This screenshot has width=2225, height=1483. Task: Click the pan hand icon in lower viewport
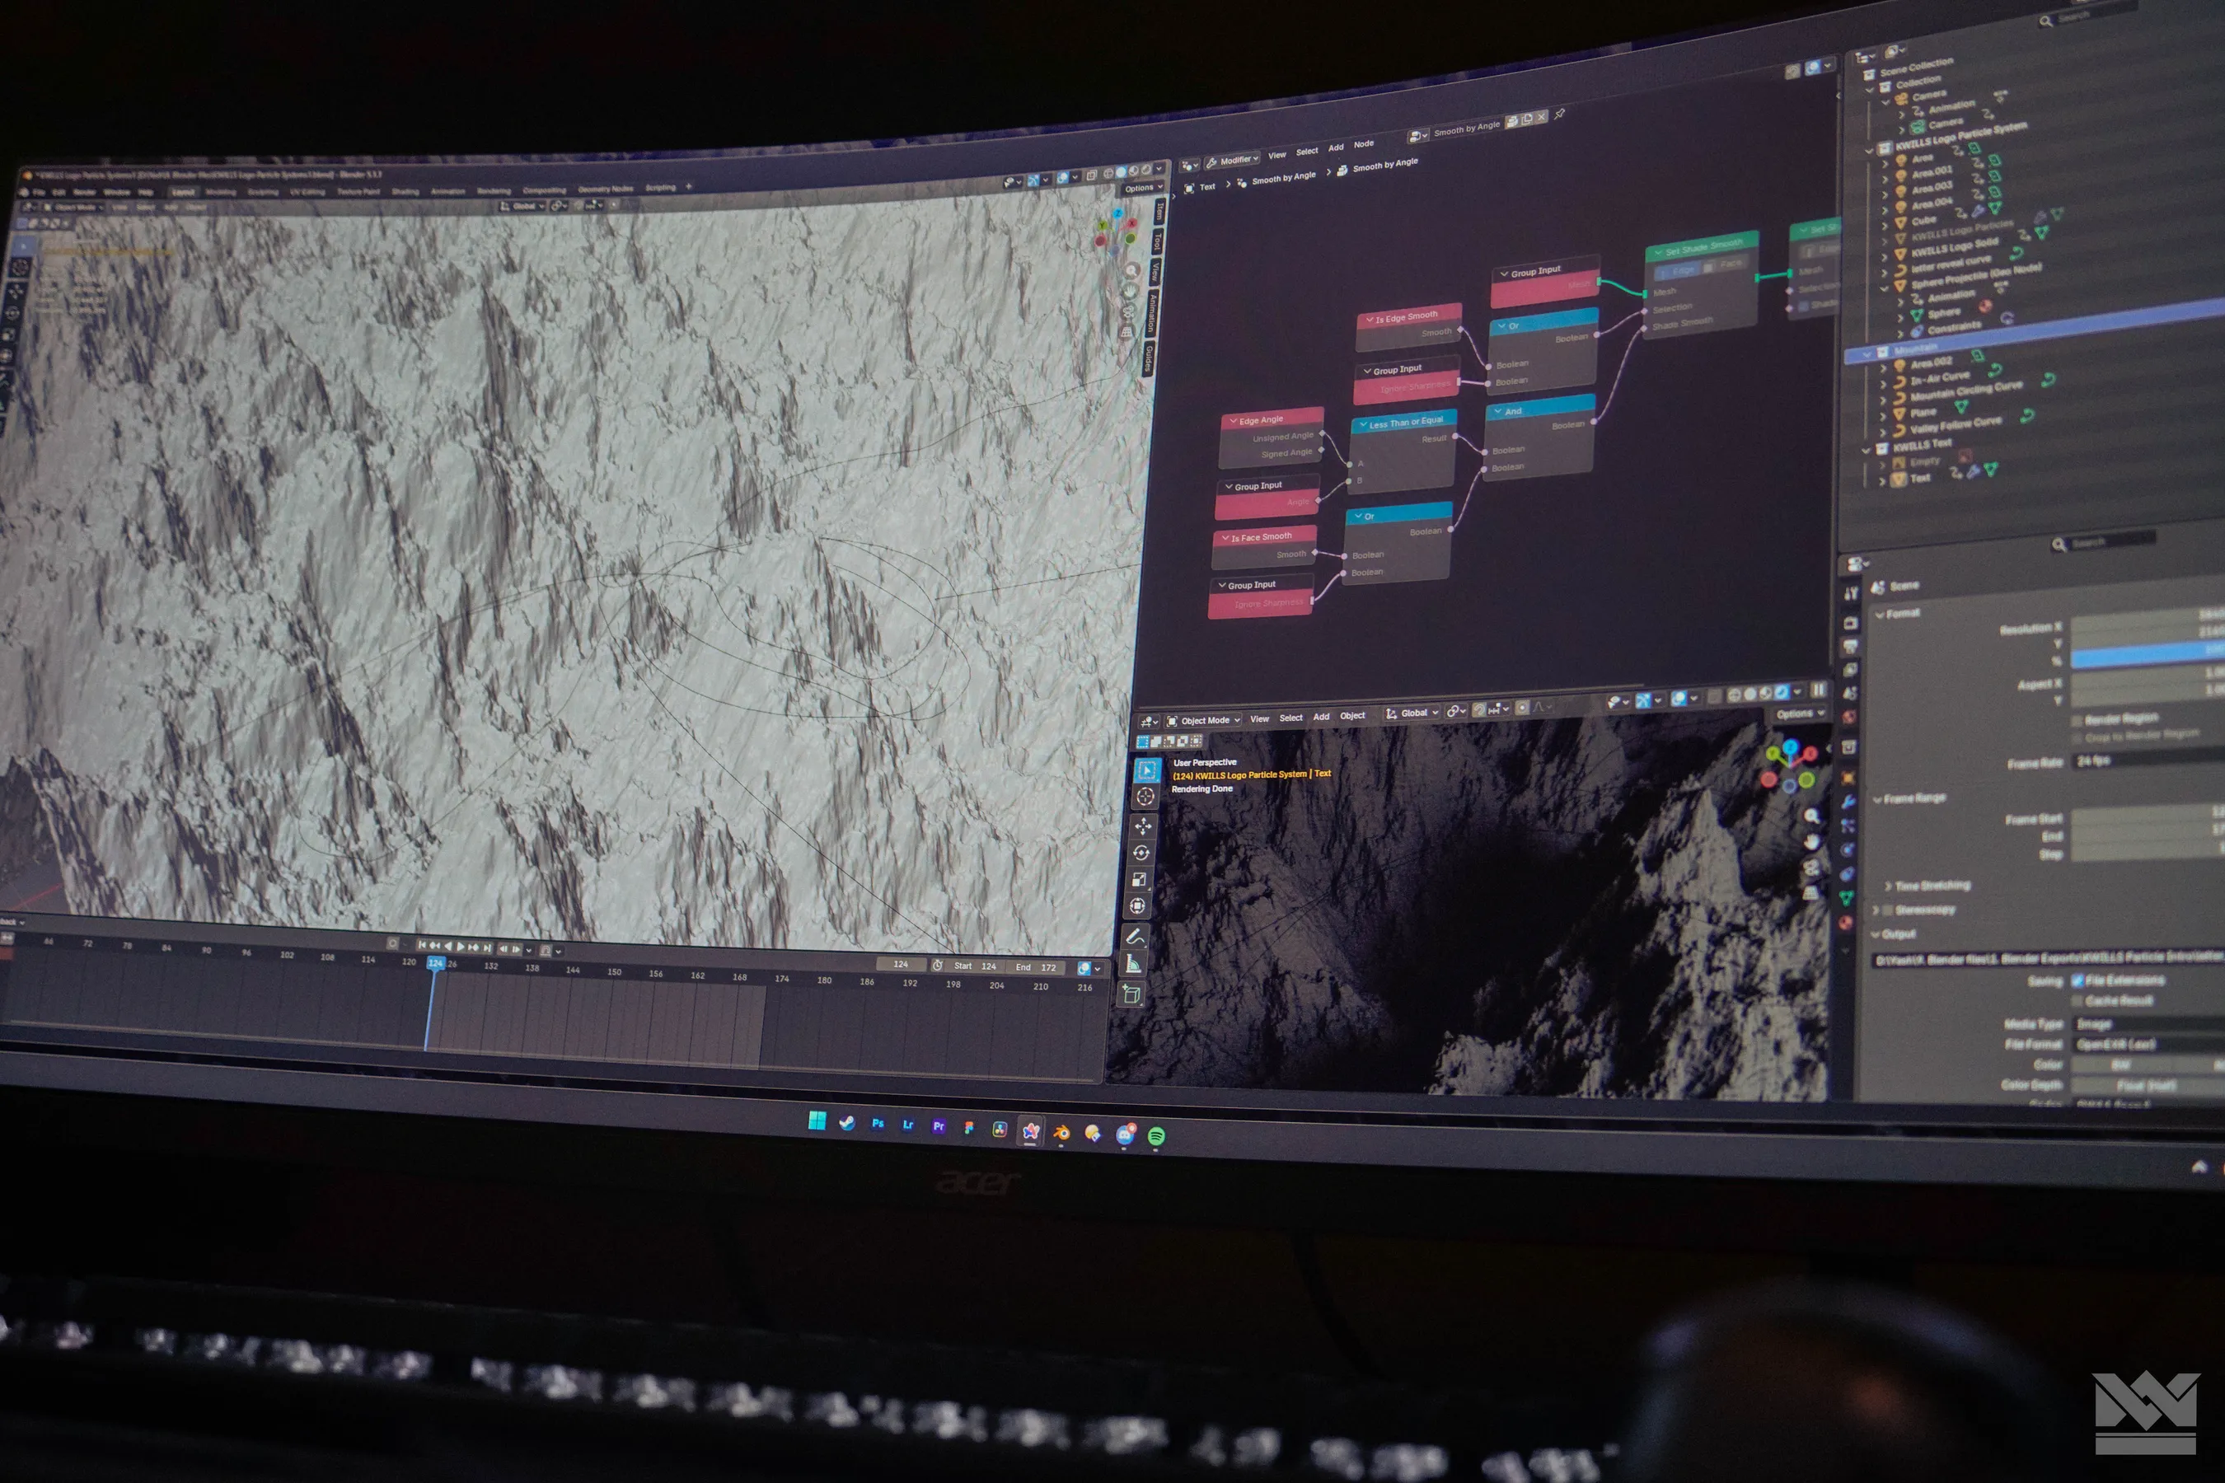[x=1811, y=842]
